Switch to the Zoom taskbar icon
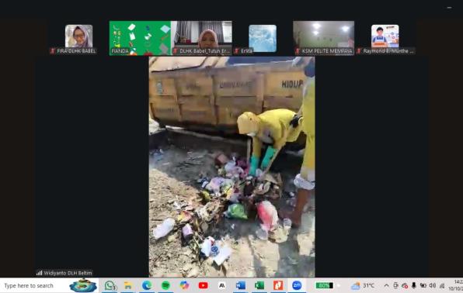Screen dimensions: 463x293 click(x=297, y=285)
